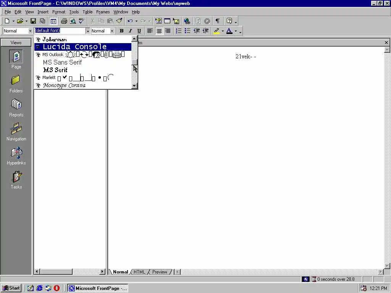This screenshot has height=293, width=391.
Task: Click the Hyperlink globe icon
Action: pyautogui.click(x=187, y=21)
